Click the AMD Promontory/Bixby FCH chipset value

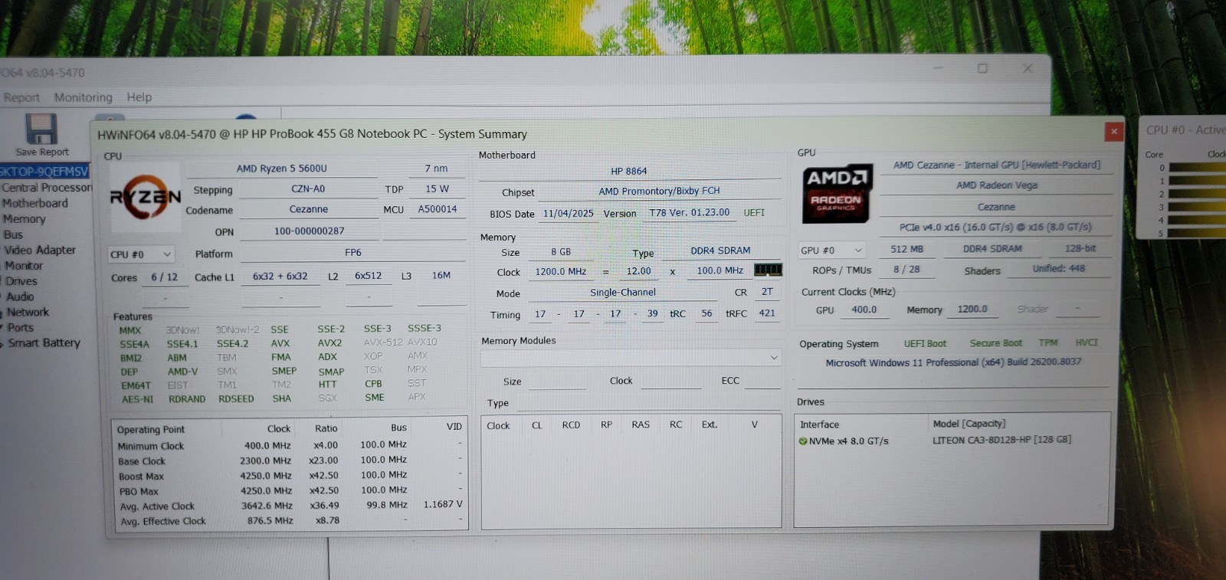click(660, 192)
